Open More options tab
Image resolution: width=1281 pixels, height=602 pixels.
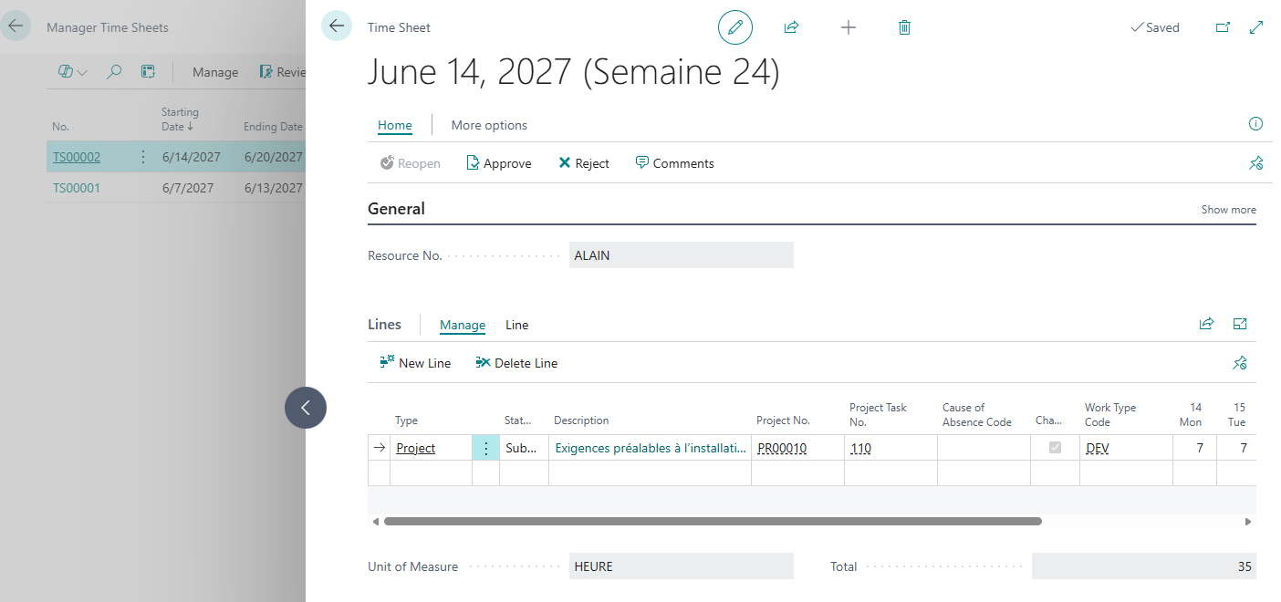489,125
